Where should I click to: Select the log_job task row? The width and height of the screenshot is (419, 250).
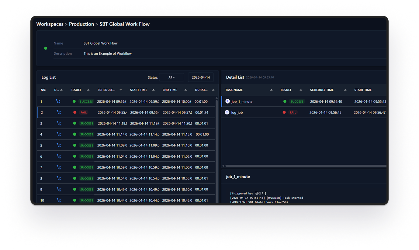(304, 112)
